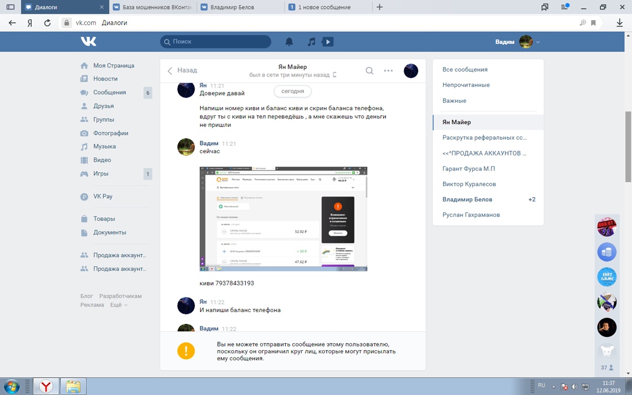Bookmark this page in the address bar
632x395 pixels.
coord(593,23)
